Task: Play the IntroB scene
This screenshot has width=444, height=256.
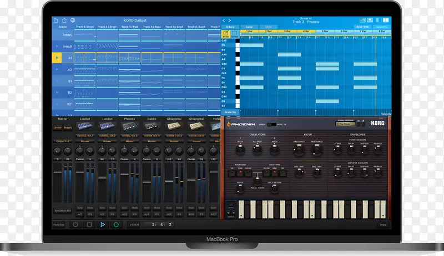Action: pos(57,47)
